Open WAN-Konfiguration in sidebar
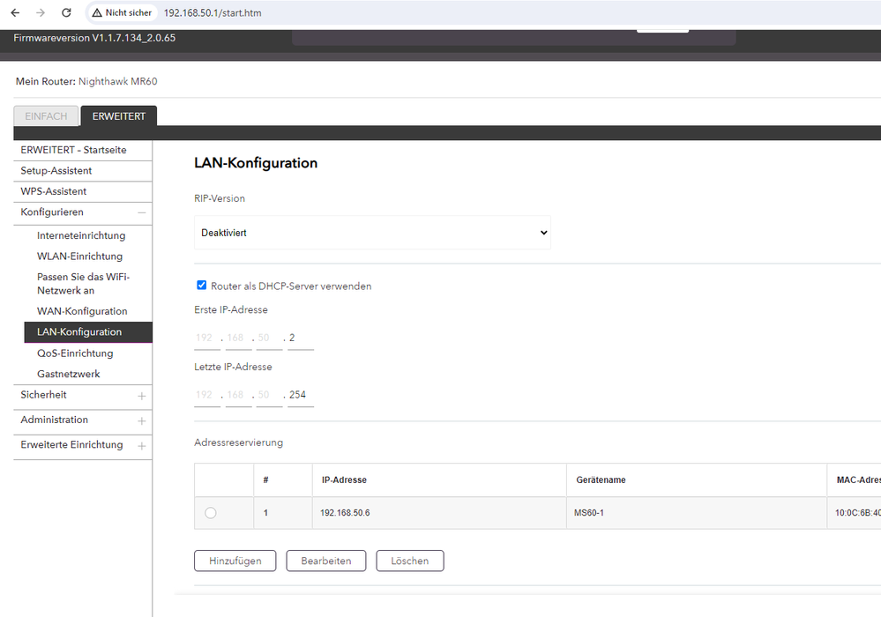 pos(82,311)
